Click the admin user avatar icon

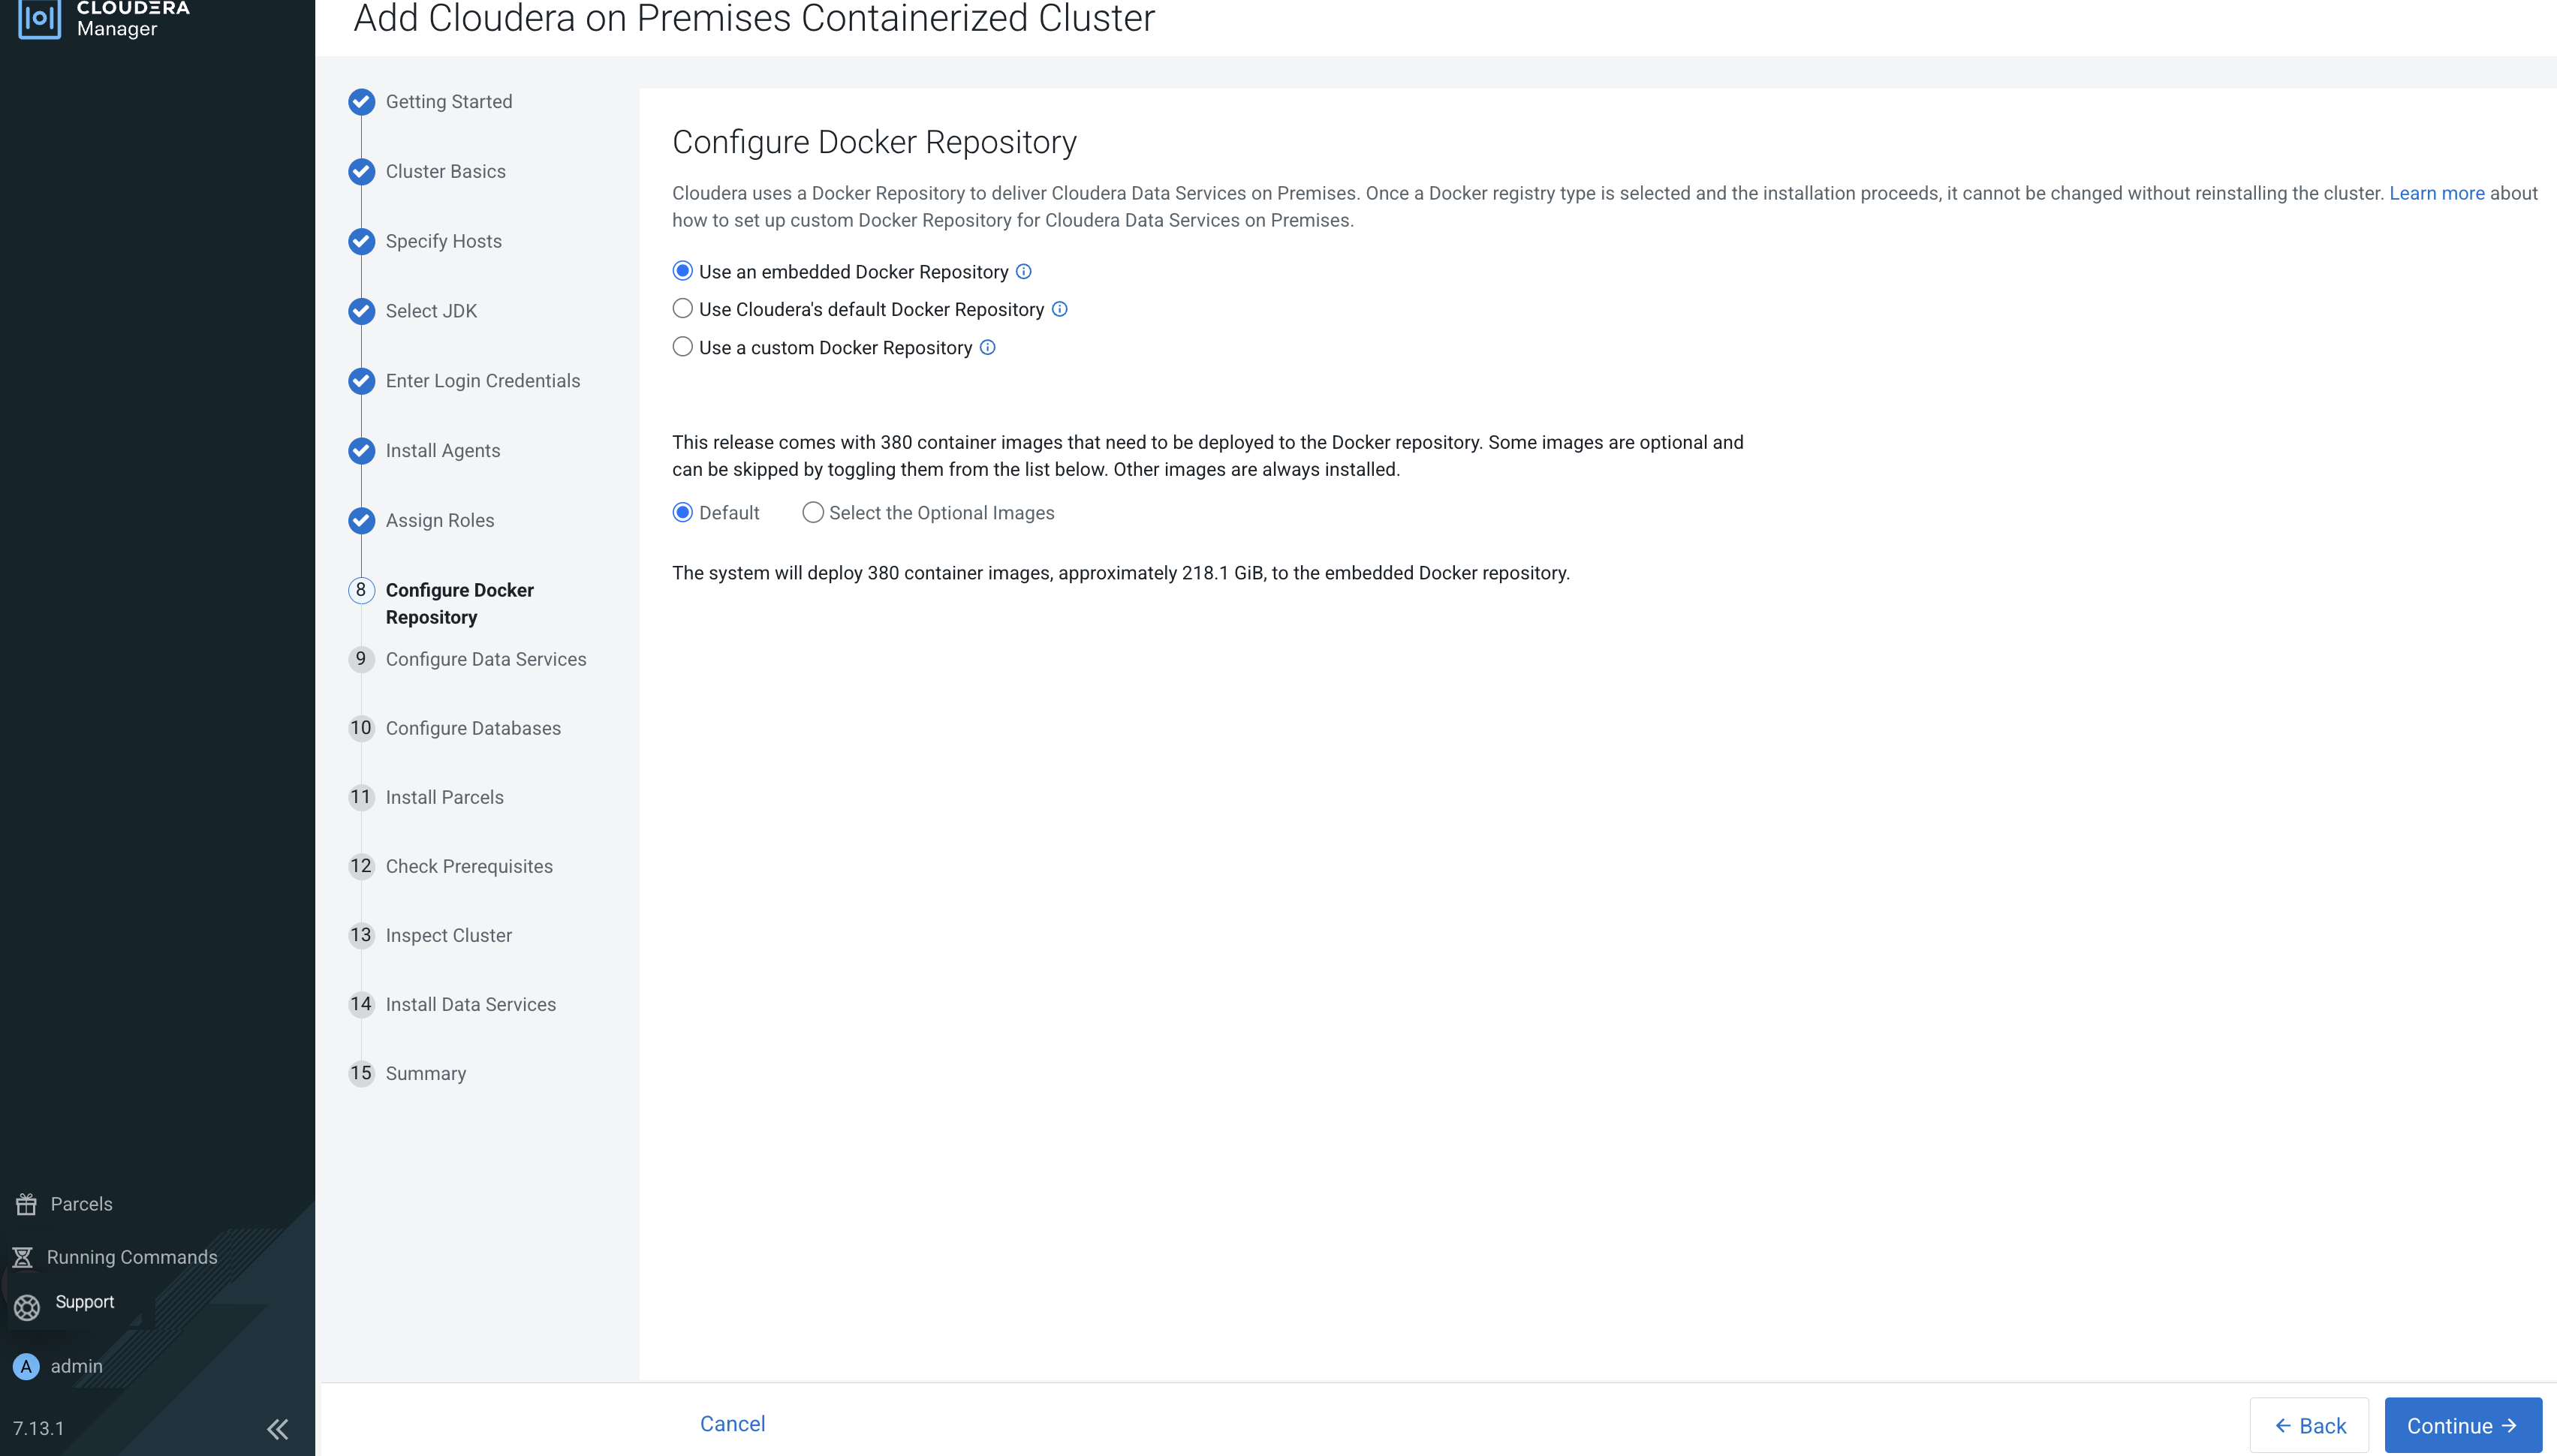pos(26,1366)
